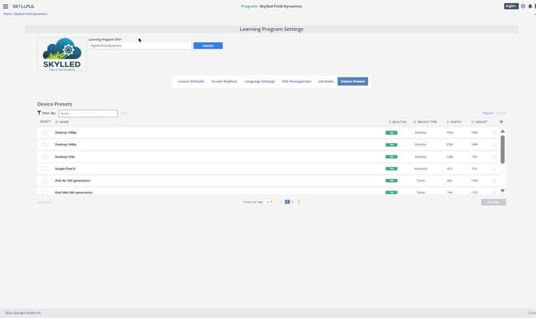Click the blue Update button
536x318 pixels.
[x=208, y=46]
